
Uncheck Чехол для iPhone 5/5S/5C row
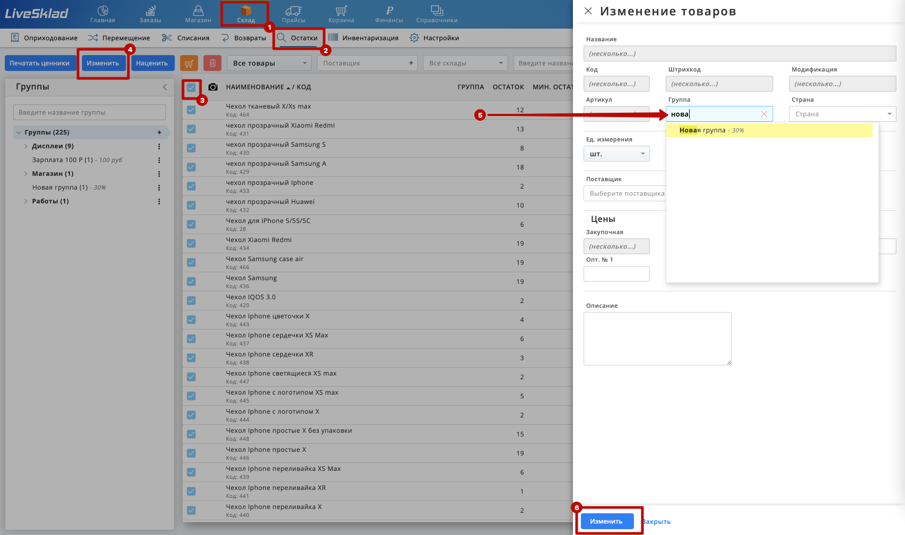[x=191, y=225]
